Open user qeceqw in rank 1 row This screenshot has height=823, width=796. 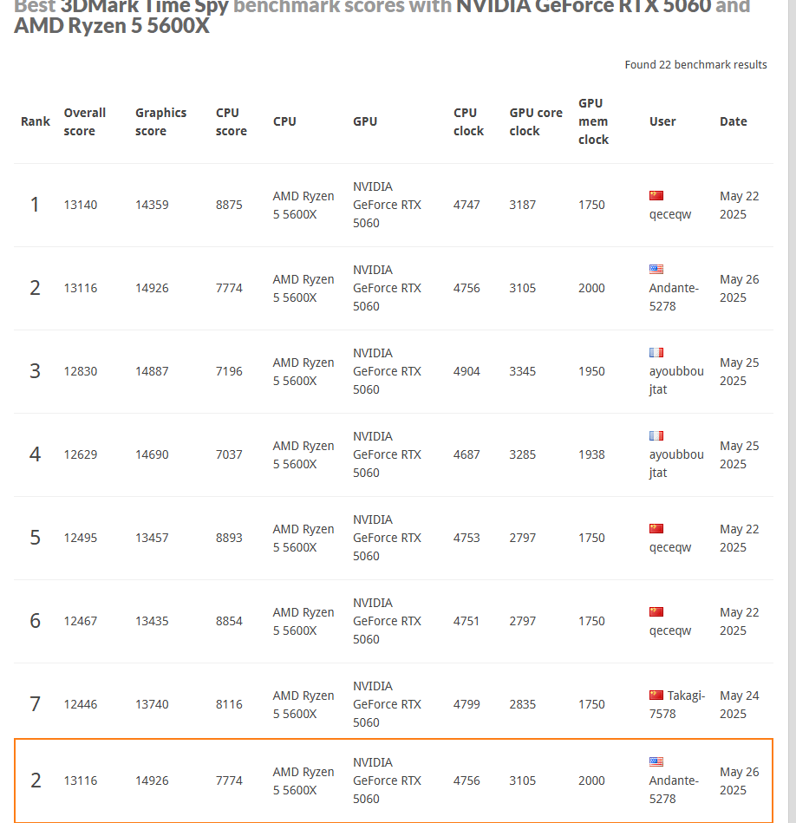[670, 215]
